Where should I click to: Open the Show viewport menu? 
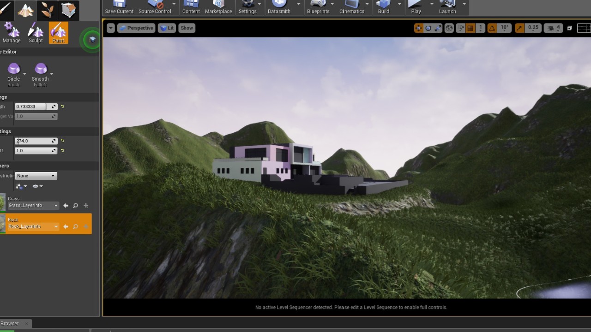point(187,28)
